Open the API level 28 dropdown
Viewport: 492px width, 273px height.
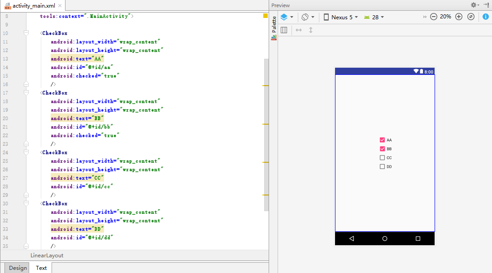click(x=374, y=17)
